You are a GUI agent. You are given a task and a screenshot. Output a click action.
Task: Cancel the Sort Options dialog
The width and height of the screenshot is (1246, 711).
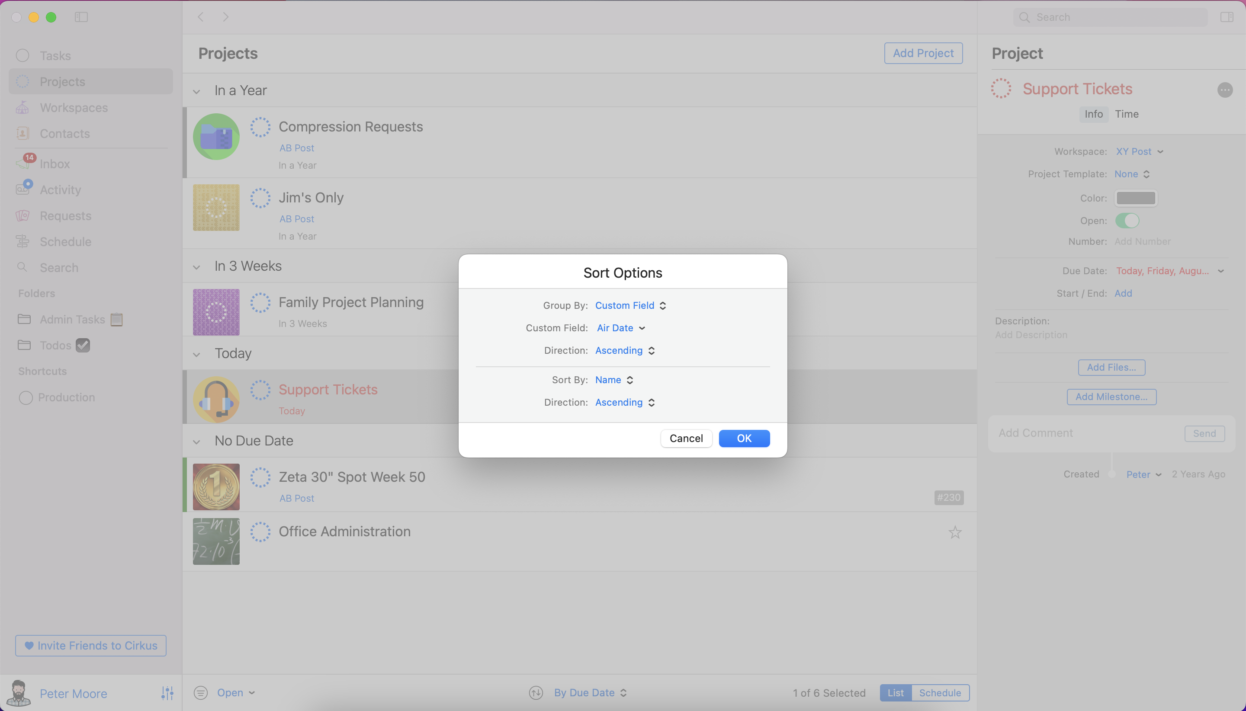pos(686,439)
